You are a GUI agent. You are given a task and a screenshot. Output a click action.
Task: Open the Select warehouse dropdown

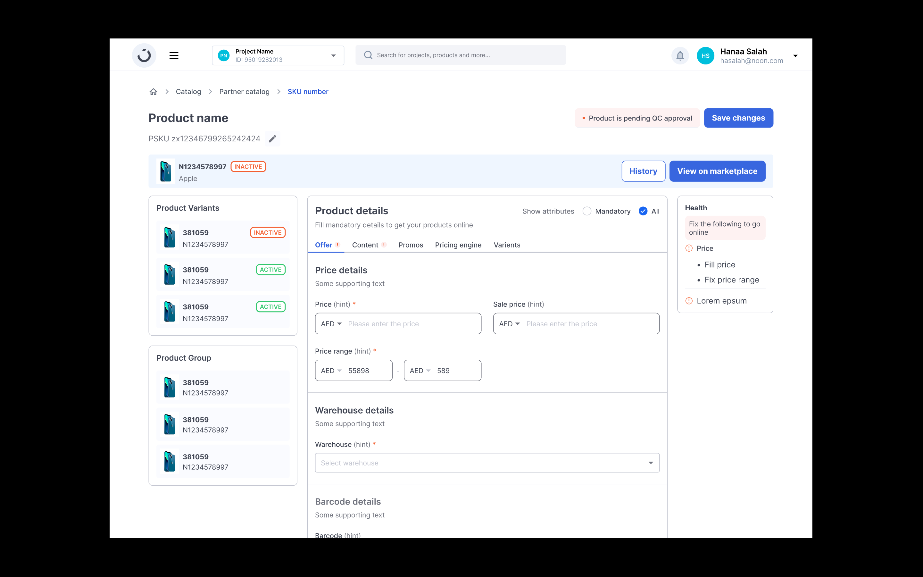(487, 463)
